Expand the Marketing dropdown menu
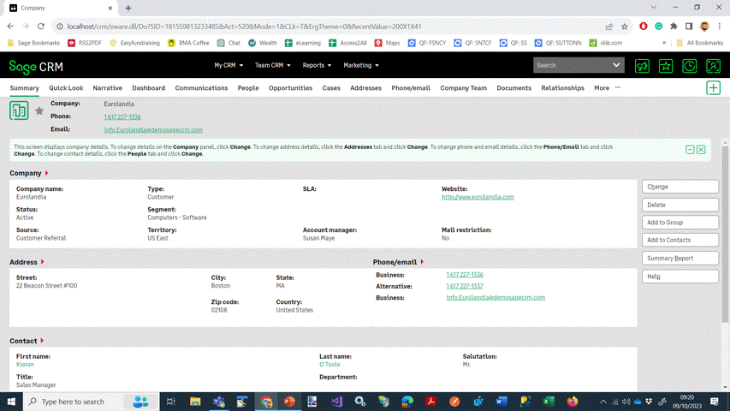Image resolution: width=730 pixels, height=411 pixels. point(360,65)
